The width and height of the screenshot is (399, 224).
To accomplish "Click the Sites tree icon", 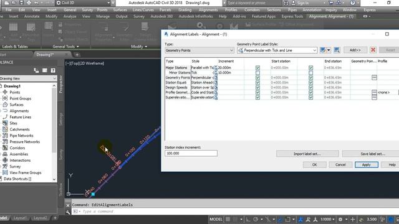I will pyautogui.click(x=5, y=123).
